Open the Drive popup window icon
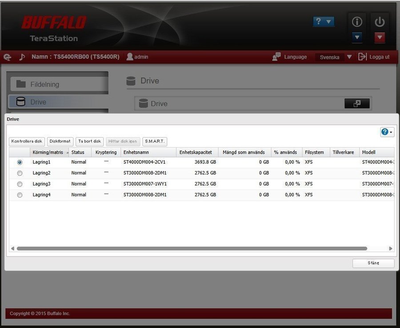 coord(357,103)
